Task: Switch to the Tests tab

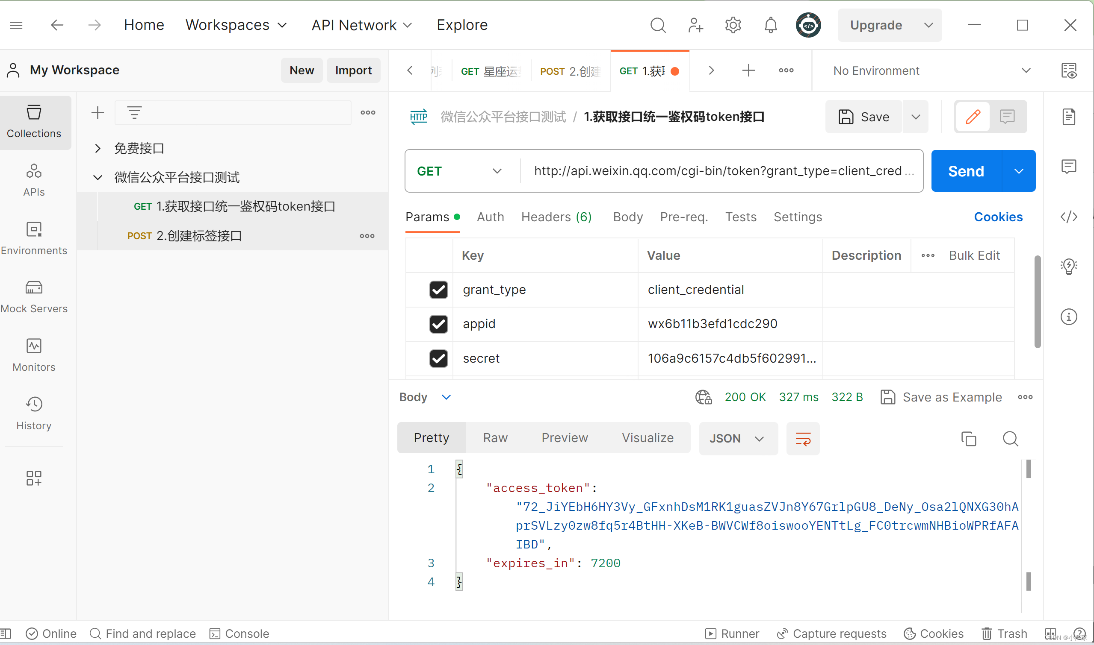Action: (x=741, y=217)
